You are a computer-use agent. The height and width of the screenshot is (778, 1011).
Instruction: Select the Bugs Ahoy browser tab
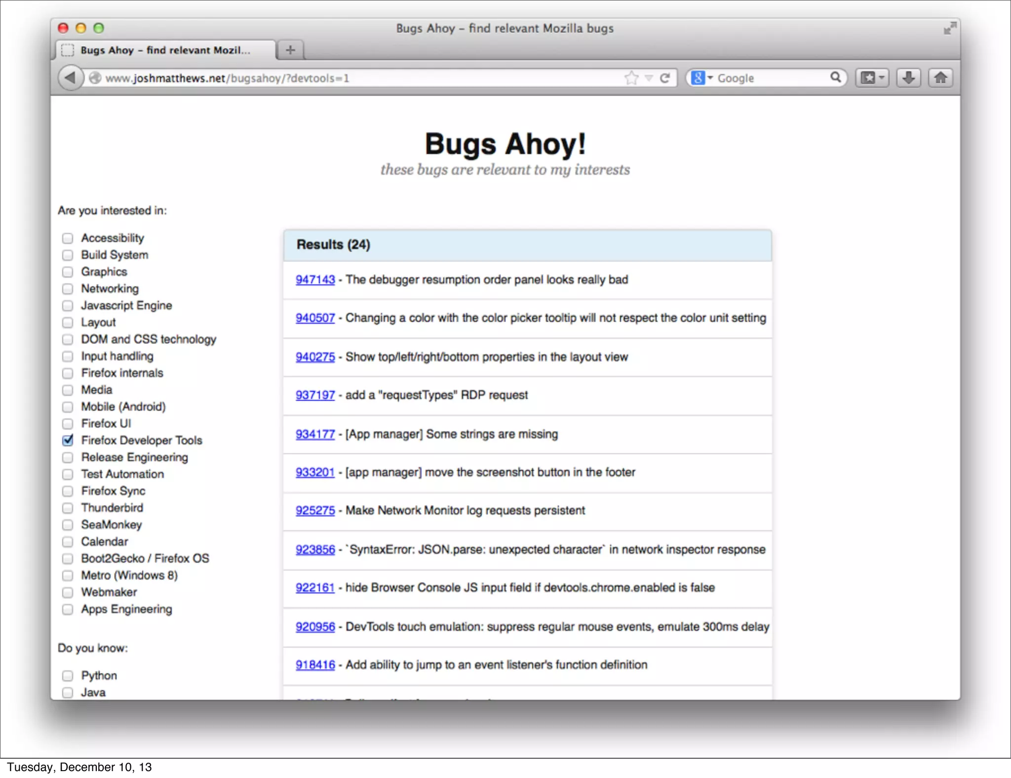click(x=165, y=50)
